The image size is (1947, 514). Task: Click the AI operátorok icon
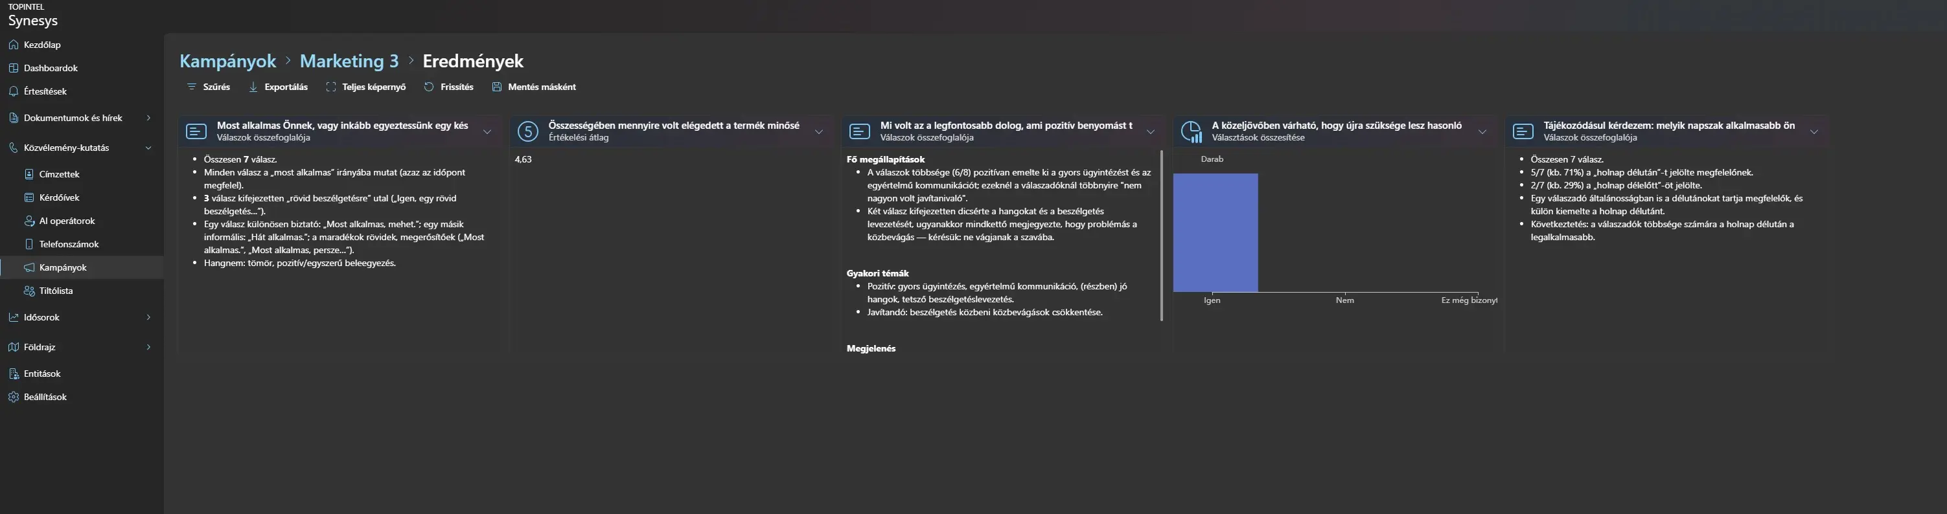tap(29, 221)
